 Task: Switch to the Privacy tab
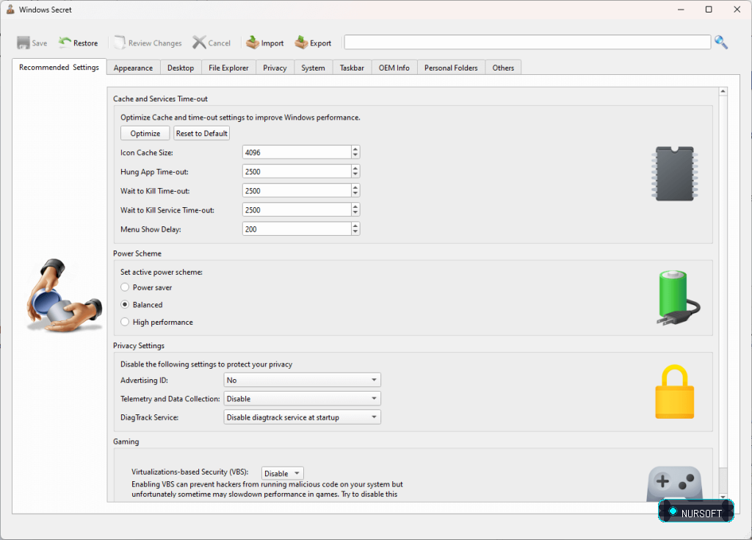point(275,68)
